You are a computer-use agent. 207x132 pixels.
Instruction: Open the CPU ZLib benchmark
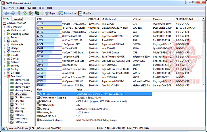pos(18,101)
